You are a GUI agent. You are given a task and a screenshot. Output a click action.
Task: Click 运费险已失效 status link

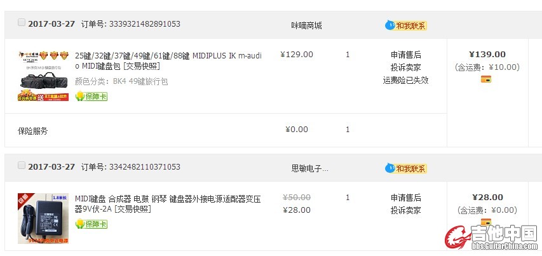[405, 80]
